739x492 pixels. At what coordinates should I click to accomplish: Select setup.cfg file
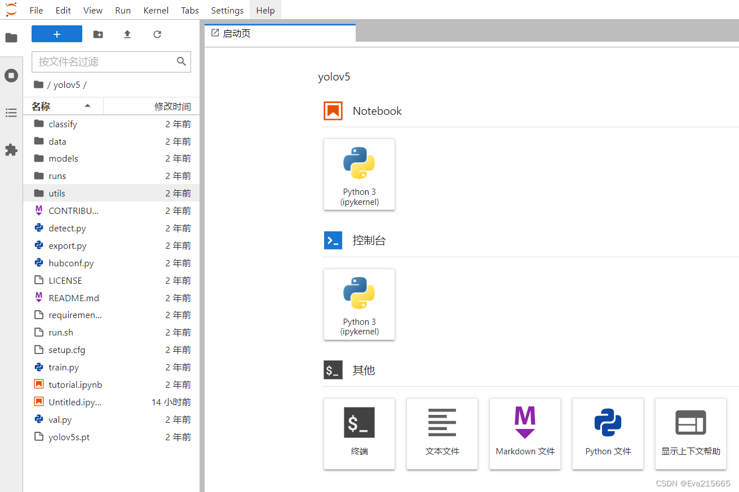coord(111,350)
